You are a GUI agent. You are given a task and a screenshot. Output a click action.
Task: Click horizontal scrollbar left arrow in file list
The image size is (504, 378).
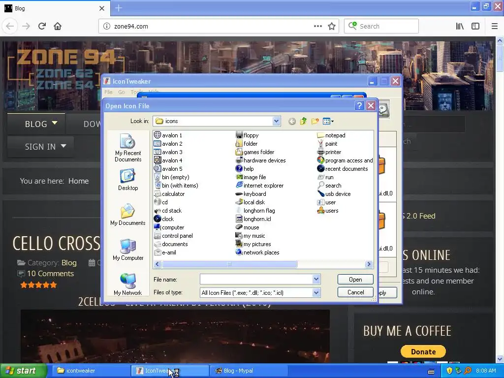[157, 264]
